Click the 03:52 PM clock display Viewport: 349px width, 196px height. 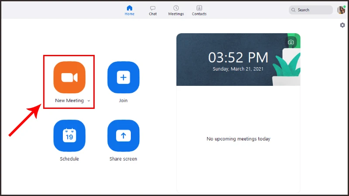[238, 57]
